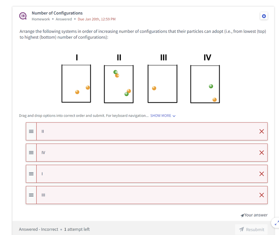The image size is (279, 235).
Task: Remove option II using its red X
Action: [x=262, y=131]
